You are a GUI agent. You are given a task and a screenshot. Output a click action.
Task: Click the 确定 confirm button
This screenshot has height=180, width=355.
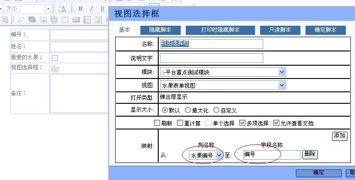[319, 173]
